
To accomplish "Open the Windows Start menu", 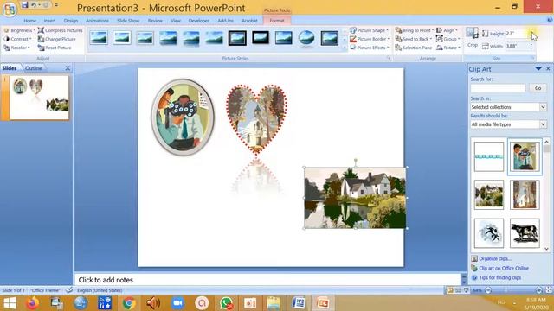I will tap(10, 303).
